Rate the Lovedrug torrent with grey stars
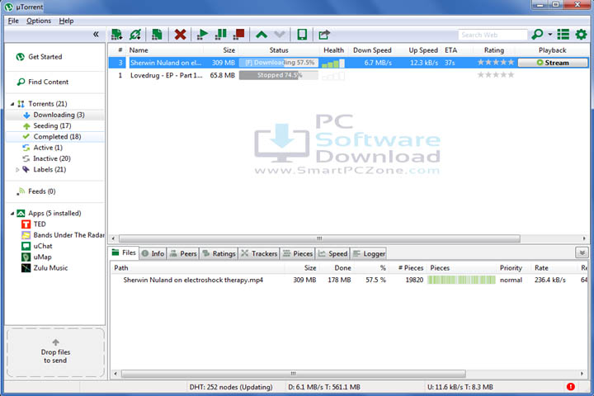594x396 pixels. 496,75
